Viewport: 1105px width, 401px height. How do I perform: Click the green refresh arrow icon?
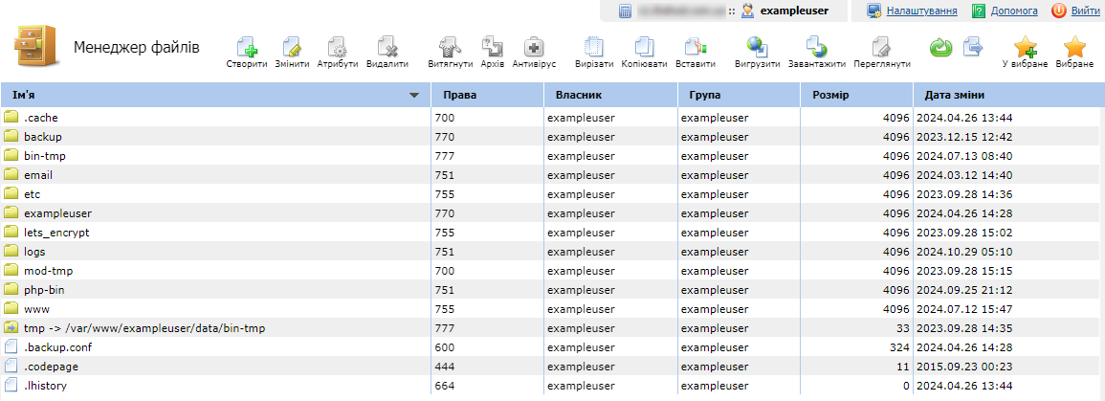pos(940,47)
